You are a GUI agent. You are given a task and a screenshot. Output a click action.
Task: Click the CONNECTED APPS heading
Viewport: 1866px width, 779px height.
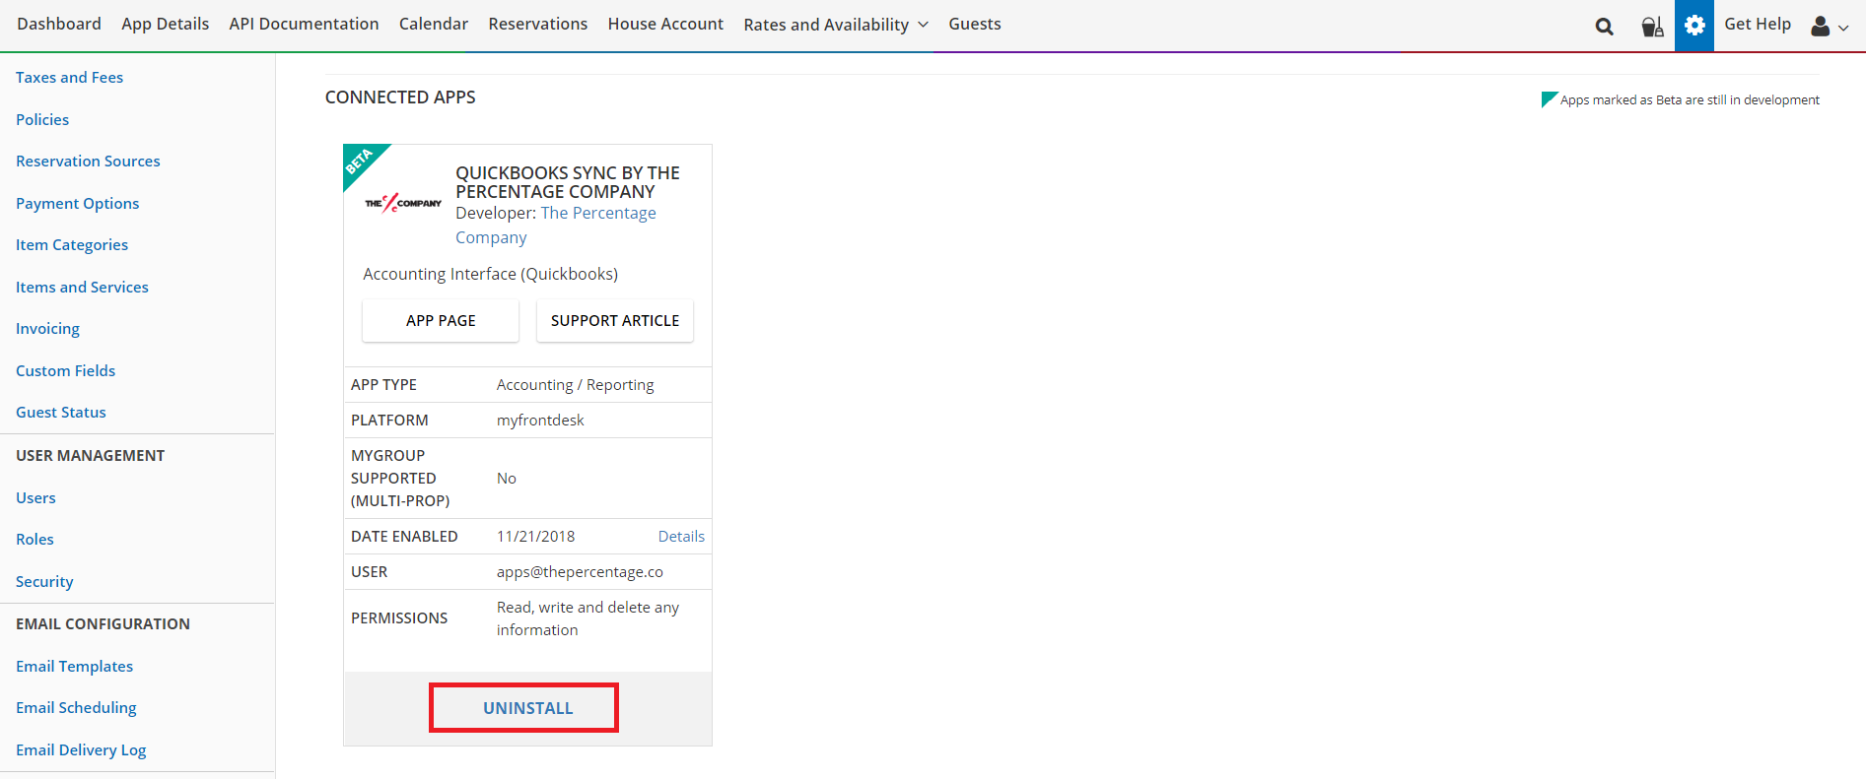400,97
